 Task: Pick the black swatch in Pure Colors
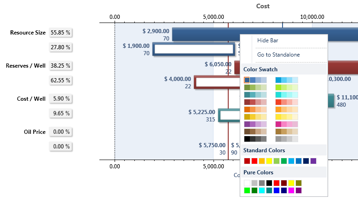click(x=269, y=183)
